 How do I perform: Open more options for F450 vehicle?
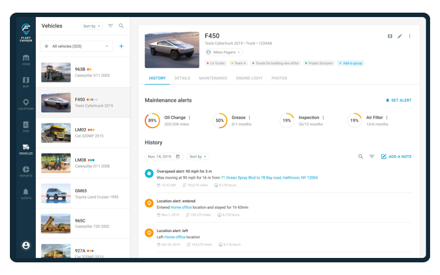click(409, 36)
